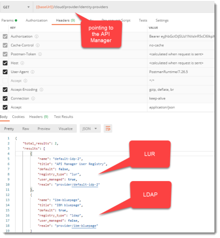Open the Authorization tab
Viewport: 220px width, 238px height.
(36, 20)
